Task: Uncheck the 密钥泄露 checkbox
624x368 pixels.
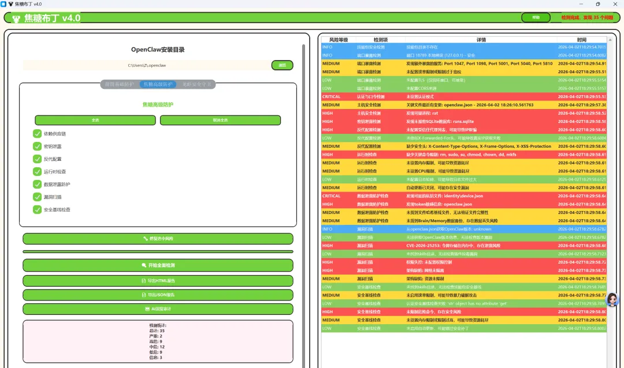Action: (x=37, y=147)
